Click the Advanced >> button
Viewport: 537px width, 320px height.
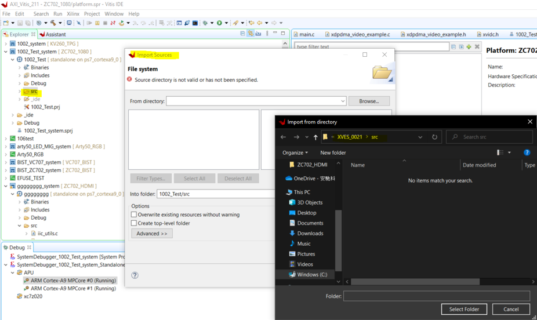(152, 234)
